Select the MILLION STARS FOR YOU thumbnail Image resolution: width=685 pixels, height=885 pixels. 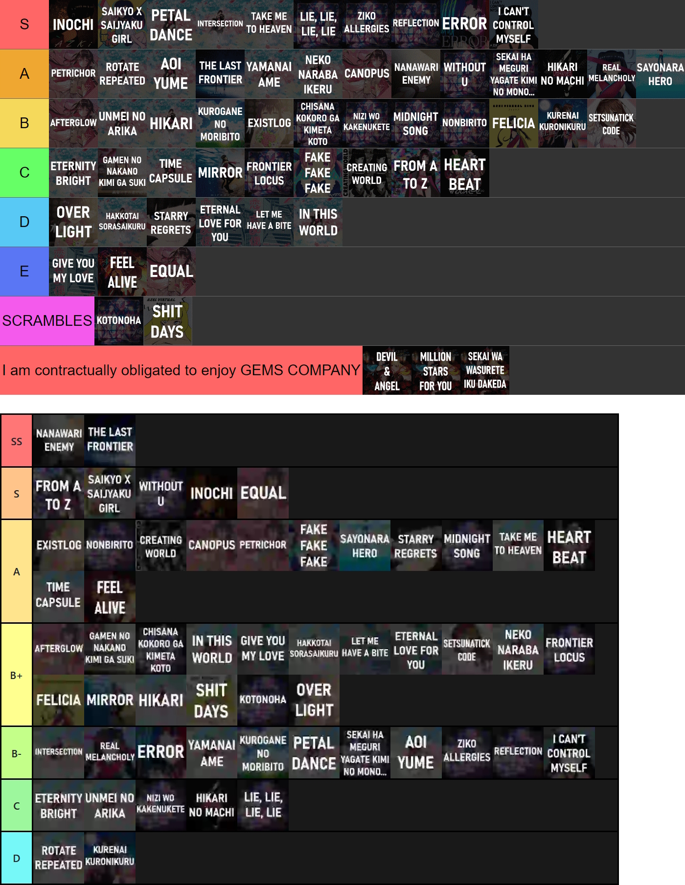point(436,370)
